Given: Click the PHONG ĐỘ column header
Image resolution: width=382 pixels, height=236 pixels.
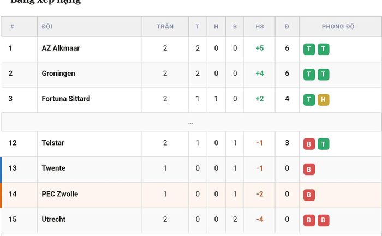Looking at the screenshot, I should click(338, 26).
